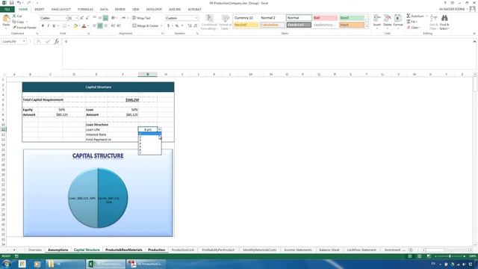This screenshot has height=269, width=478.
Task: Open the font size dropdown
Action: 76,18
